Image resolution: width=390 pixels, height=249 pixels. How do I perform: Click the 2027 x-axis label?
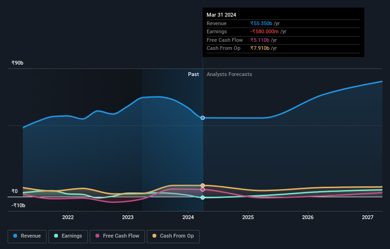pos(368,218)
